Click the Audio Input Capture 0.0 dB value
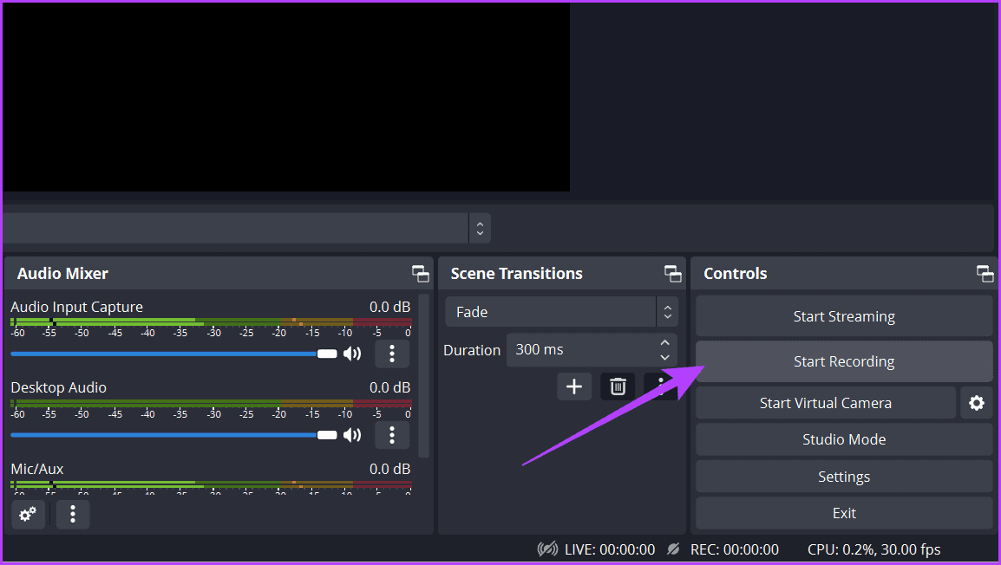 pyautogui.click(x=390, y=307)
